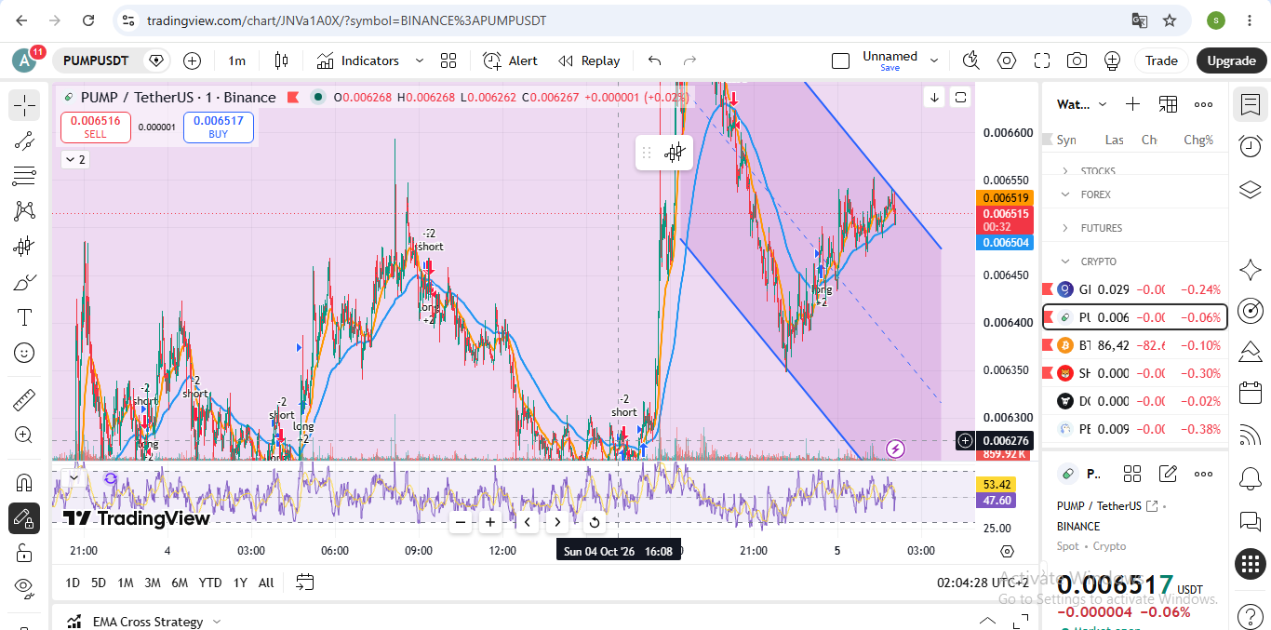The width and height of the screenshot is (1271, 630).
Task: Select the 1D time range tab
Action: [x=72, y=583]
